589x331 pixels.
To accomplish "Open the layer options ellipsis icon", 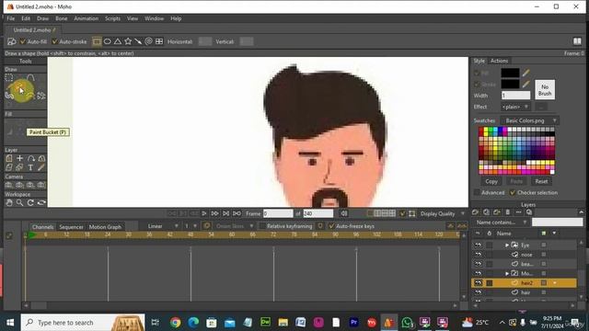I will (x=518, y=212).
